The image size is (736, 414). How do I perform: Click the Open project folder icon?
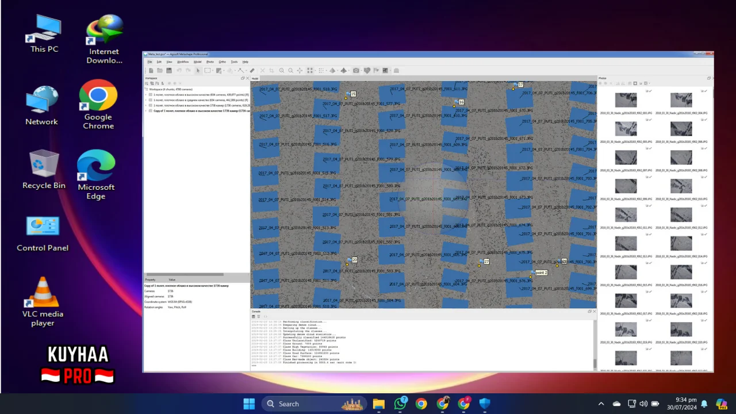click(160, 71)
